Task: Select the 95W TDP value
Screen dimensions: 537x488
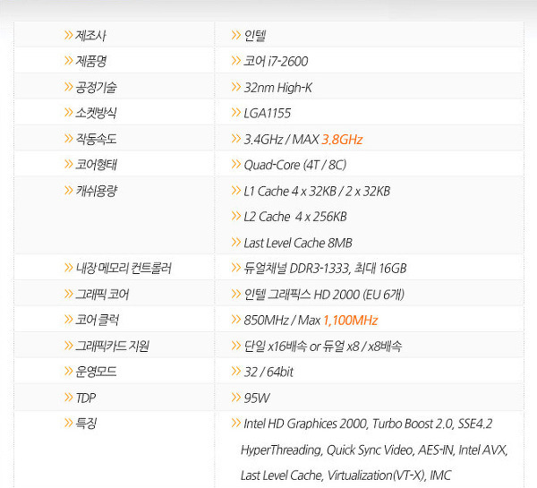Action: click(x=257, y=398)
